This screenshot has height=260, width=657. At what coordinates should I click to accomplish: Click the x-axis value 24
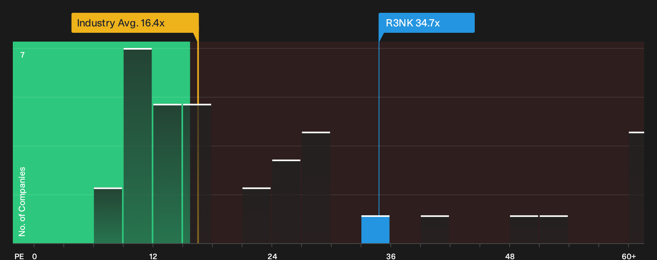(272, 256)
